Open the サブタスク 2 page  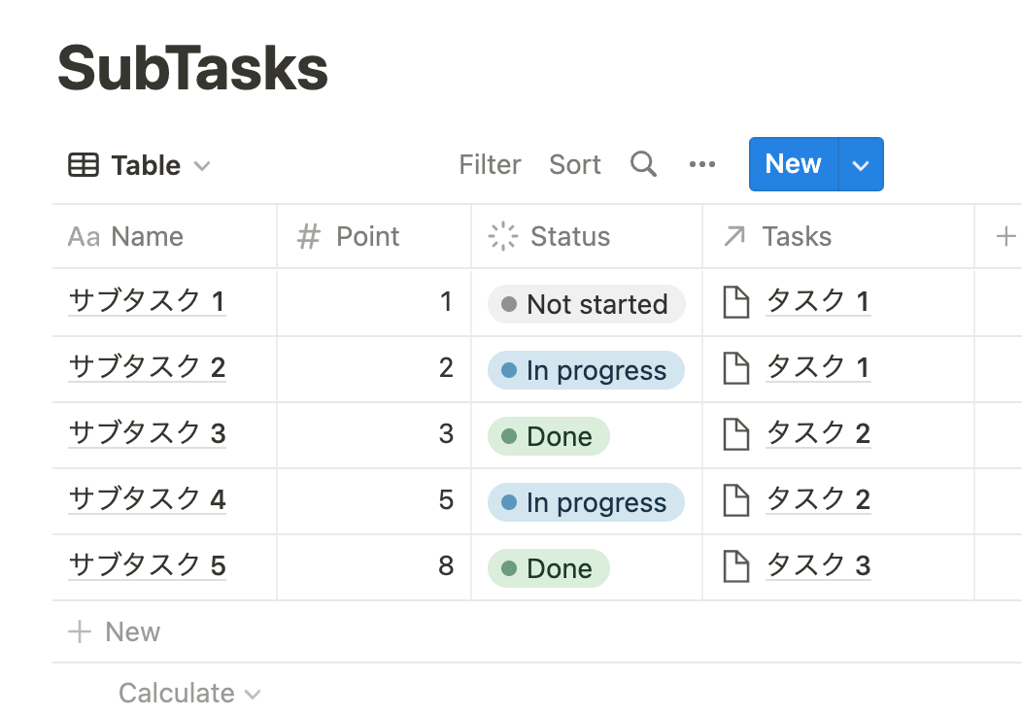(x=147, y=367)
